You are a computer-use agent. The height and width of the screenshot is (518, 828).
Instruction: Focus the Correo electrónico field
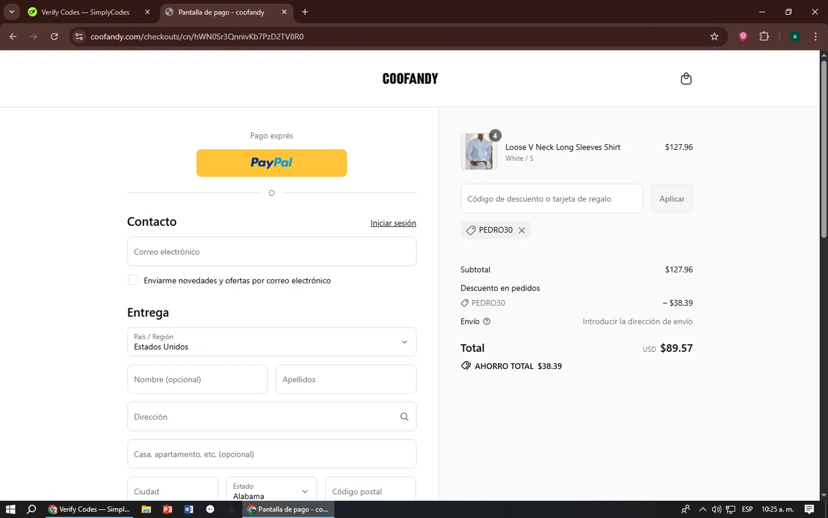pos(272,252)
